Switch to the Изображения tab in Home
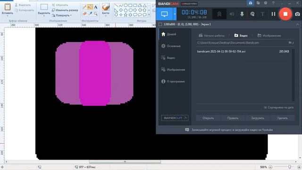Image resolution: width=302 pixels, height=170 pixels. (269, 35)
